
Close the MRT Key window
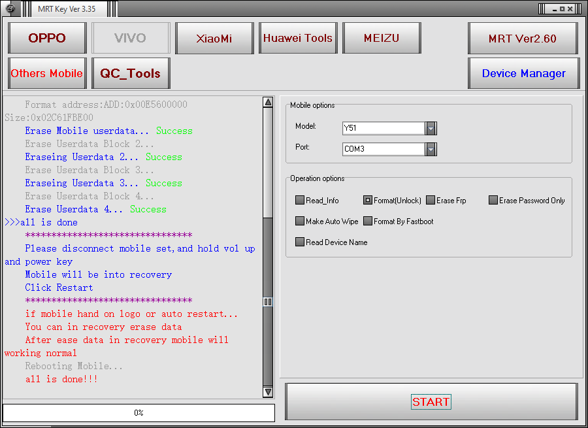(x=570, y=9)
